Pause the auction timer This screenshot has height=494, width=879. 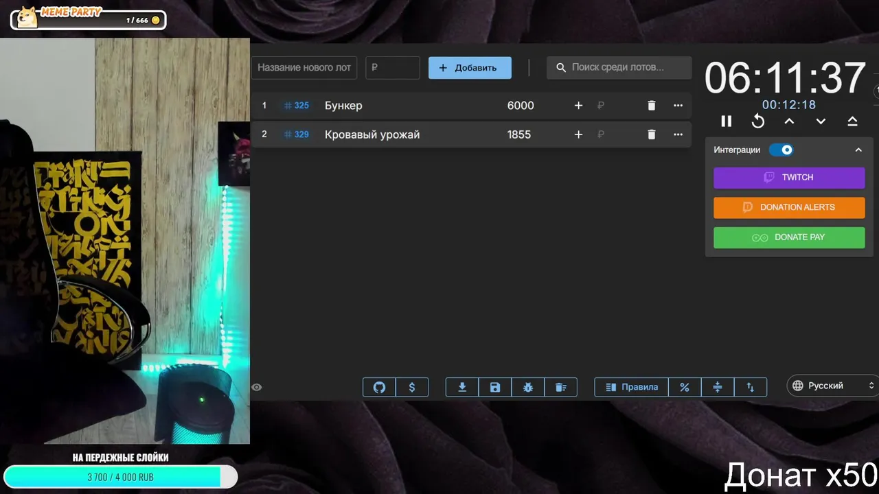click(x=727, y=121)
